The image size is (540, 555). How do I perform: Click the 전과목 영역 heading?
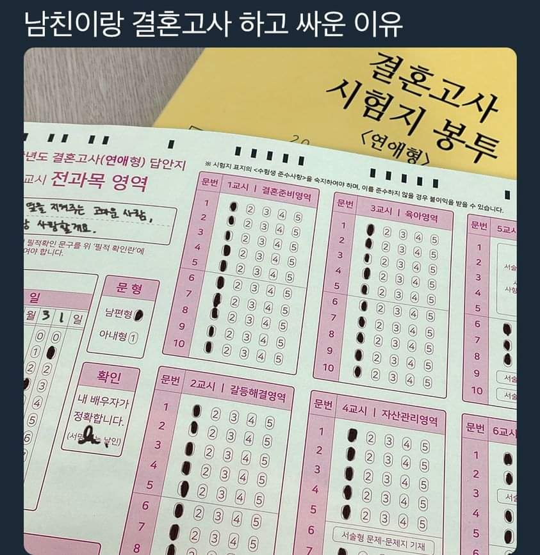pyautogui.click(x=99, y=181)
